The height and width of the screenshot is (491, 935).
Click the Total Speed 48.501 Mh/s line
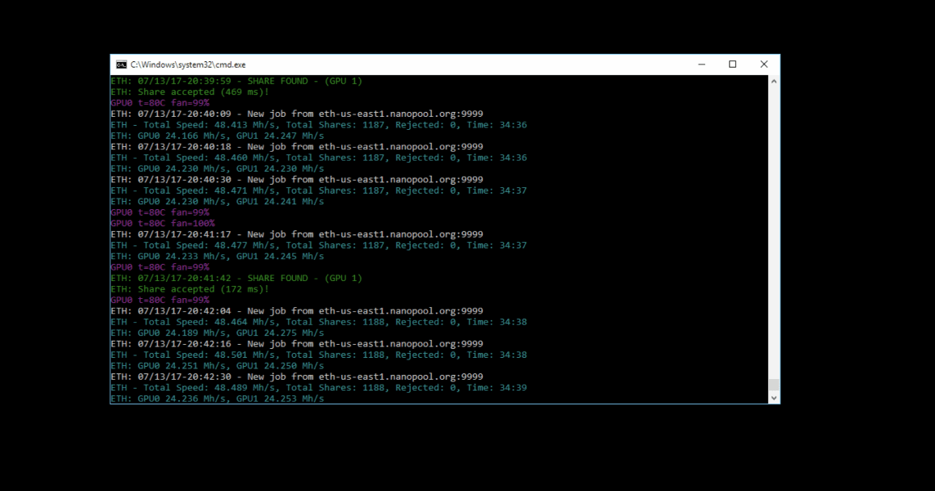point(318,355)
